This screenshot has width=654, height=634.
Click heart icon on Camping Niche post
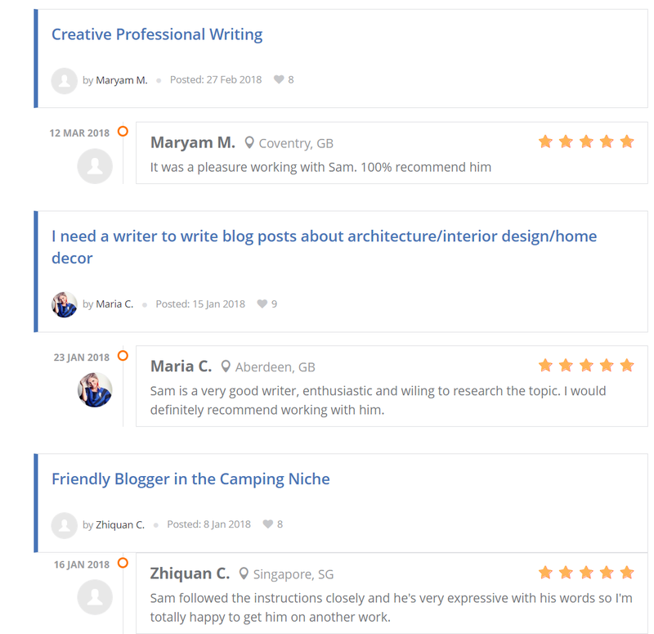pyautogui.click(x=267, y=524)
